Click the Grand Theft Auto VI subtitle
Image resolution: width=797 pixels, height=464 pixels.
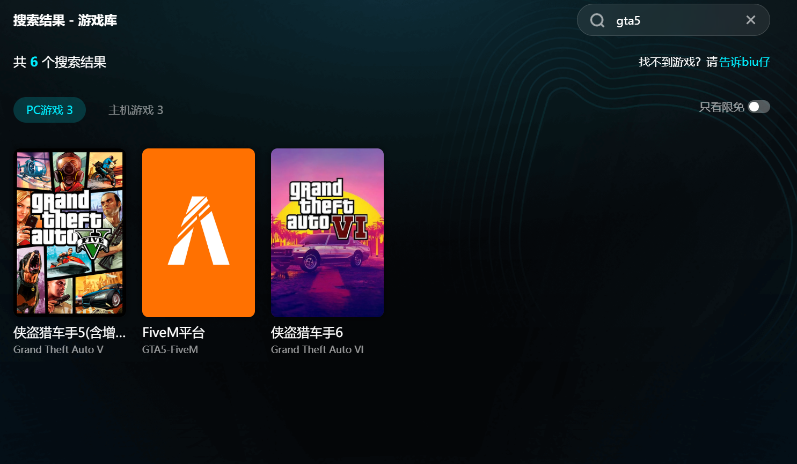(x=317, y=349)
